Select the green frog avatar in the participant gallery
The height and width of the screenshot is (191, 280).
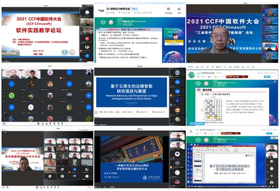pos(12,96)
